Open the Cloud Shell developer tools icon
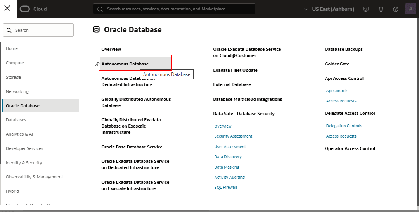Screen dimensions: 419x212 click(366, 9)
